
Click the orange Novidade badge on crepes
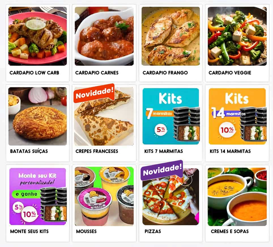[94, 93]
